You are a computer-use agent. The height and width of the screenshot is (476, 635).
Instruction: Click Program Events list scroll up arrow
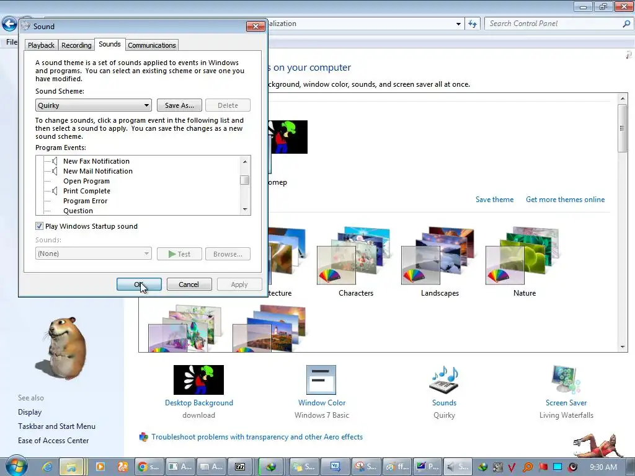point(244,162)
